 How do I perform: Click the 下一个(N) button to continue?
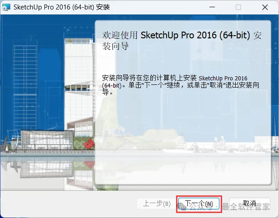coord(199,204)
